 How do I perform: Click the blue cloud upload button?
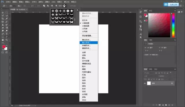[171, 5]
